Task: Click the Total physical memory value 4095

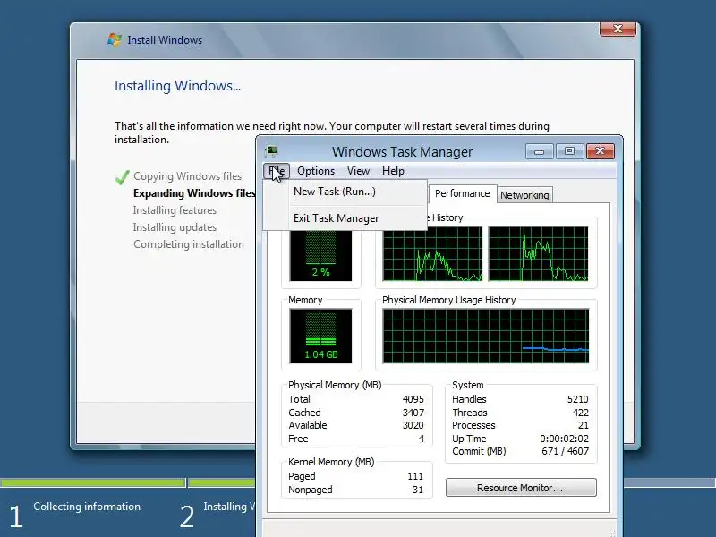Action: click(x=413, y=399)
